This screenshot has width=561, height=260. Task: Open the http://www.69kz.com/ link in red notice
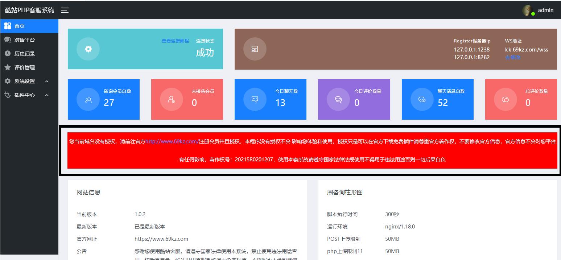172,141
